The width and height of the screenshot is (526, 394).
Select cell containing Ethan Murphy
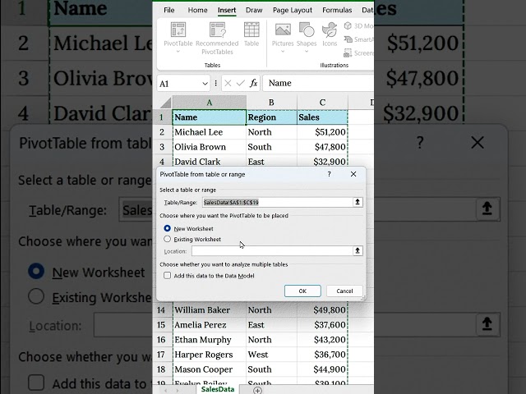[210, 339]
